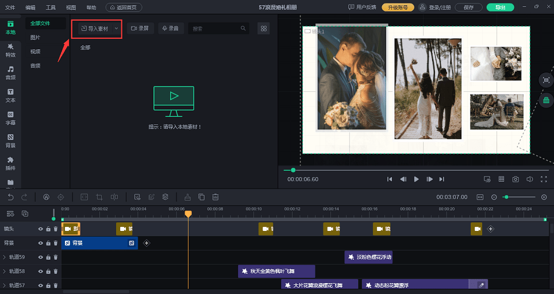Toggle lock on 轨道59 track
Viewport: 554px width, 294px height.
pos(48,257)
